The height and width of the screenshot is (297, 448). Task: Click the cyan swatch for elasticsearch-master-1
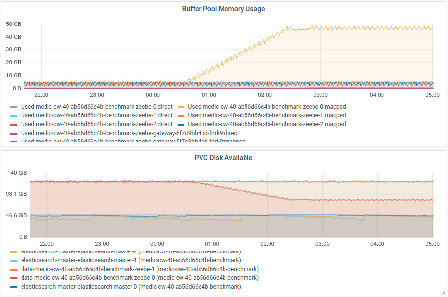14,261
